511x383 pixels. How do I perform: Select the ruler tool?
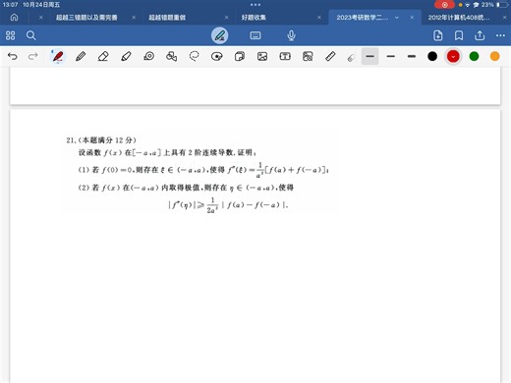(x=330, y=56)
